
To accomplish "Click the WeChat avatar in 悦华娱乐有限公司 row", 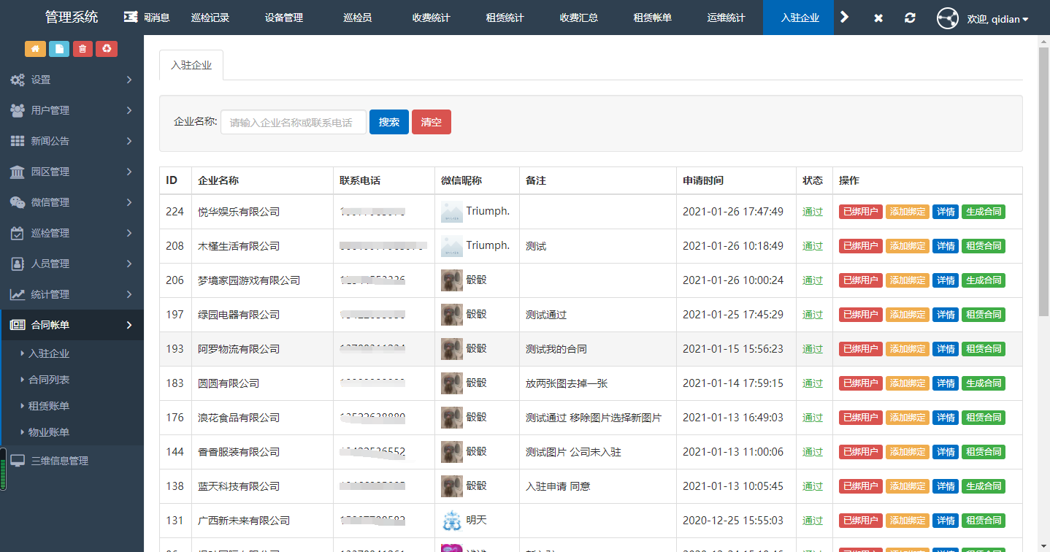I will point(452,212).
